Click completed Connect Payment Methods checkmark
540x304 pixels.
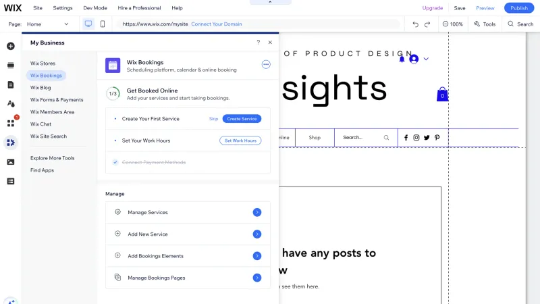(x=115, y=162)
